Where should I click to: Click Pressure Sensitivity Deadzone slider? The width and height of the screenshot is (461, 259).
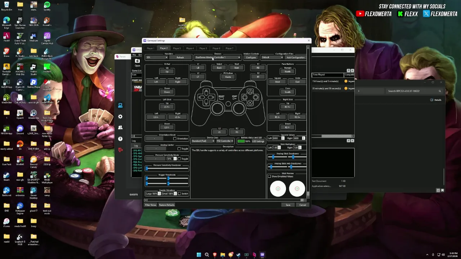[167, 168]
